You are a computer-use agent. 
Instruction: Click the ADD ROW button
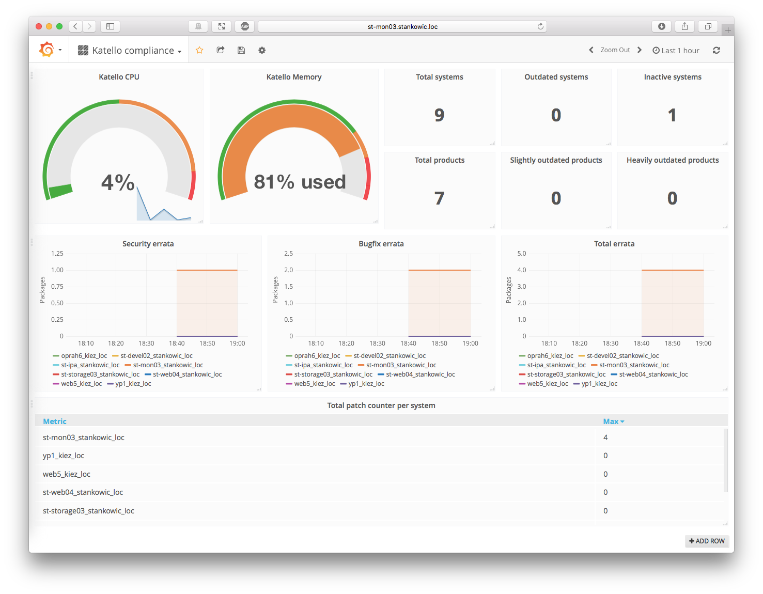tap(707, 541)
